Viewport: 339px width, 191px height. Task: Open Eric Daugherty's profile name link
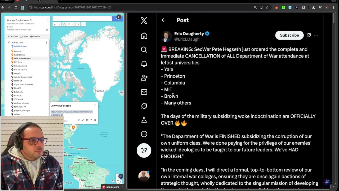[189, 33]
